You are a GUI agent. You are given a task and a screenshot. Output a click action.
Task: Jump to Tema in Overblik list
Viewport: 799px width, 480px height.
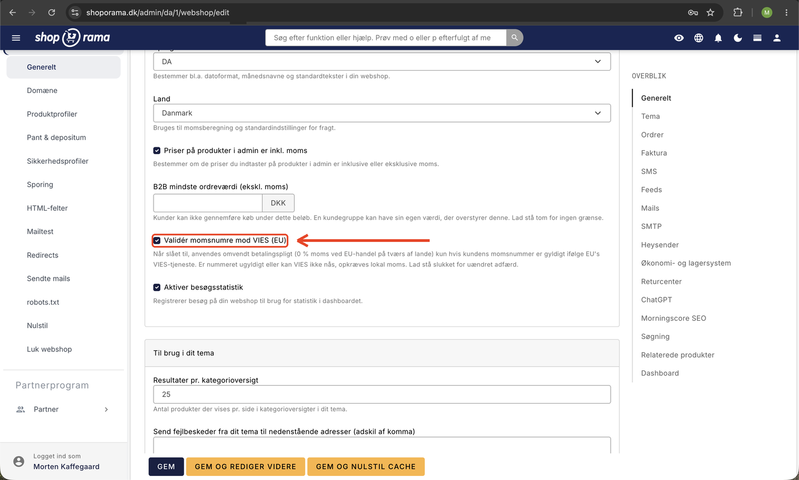[x=650, y=116]
